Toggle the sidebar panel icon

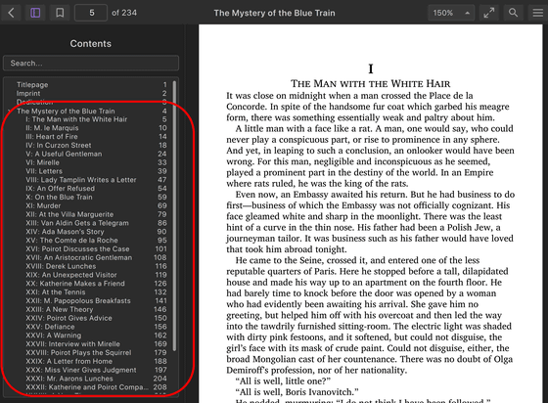[35, 13]
